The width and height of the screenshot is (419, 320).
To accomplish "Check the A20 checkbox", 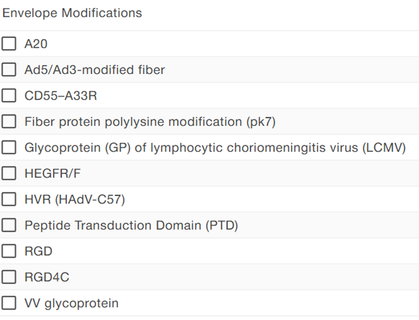I will tap(9, 44).
